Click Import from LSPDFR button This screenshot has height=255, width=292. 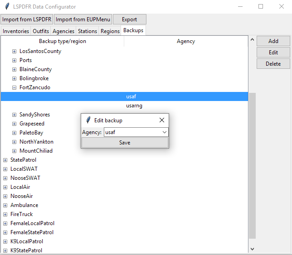click(27, 19)
